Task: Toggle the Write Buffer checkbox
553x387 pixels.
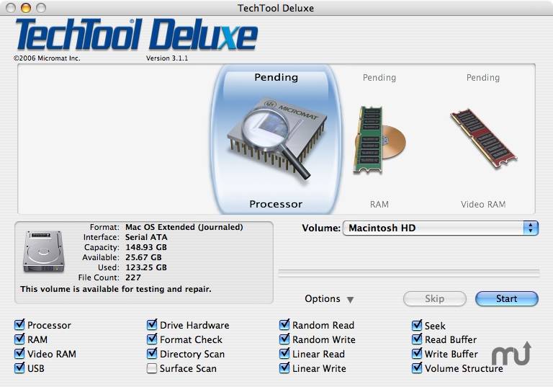Action: 417,353
